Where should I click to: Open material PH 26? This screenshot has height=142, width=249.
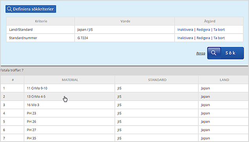31,122
